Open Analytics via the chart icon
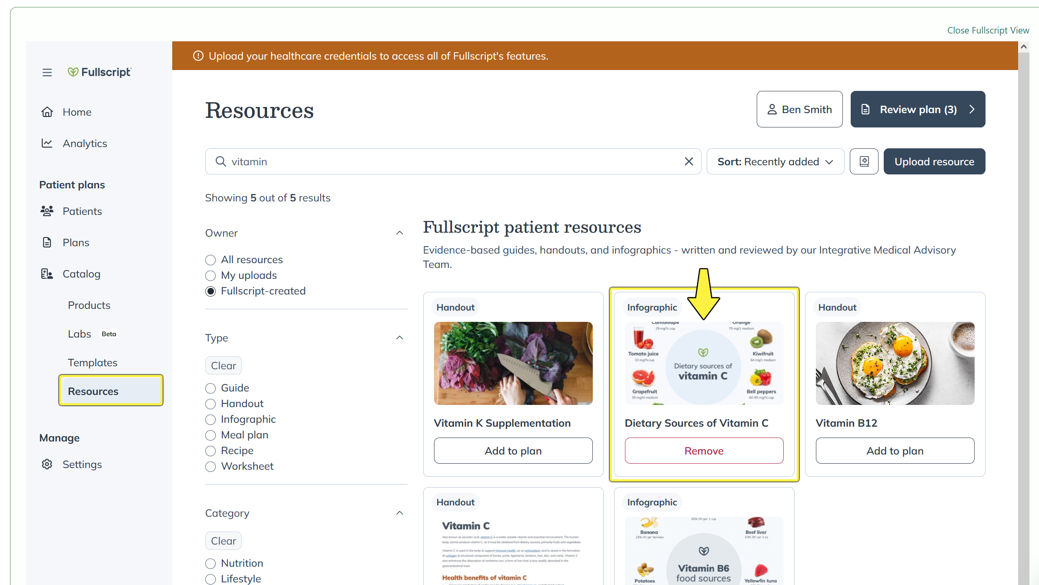 [x=47, y=143]
